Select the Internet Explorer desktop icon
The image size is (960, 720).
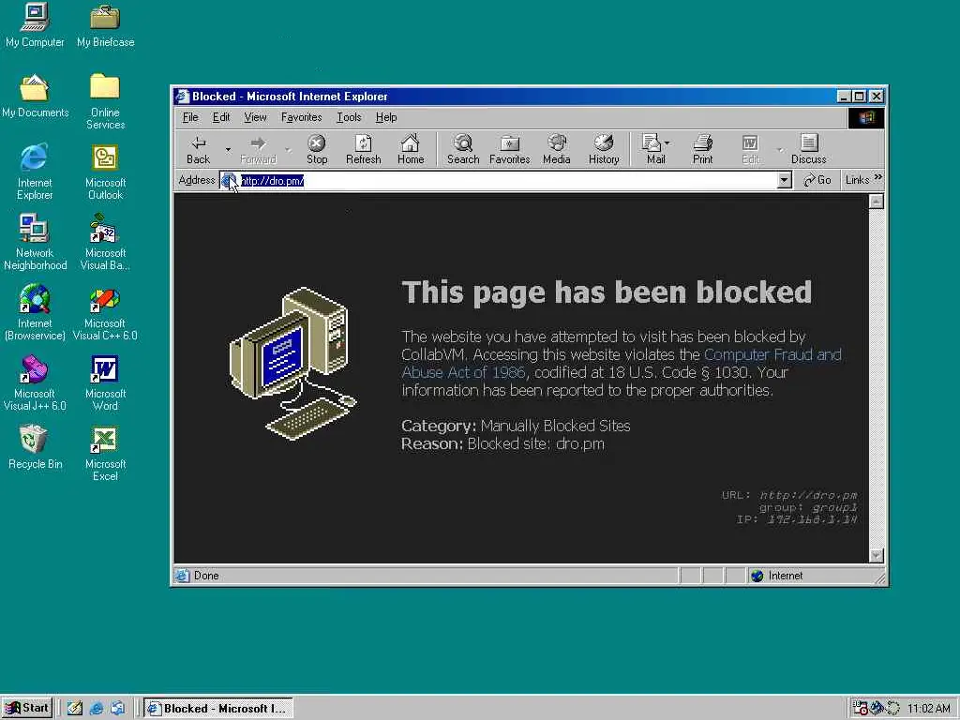pos(35,172)
